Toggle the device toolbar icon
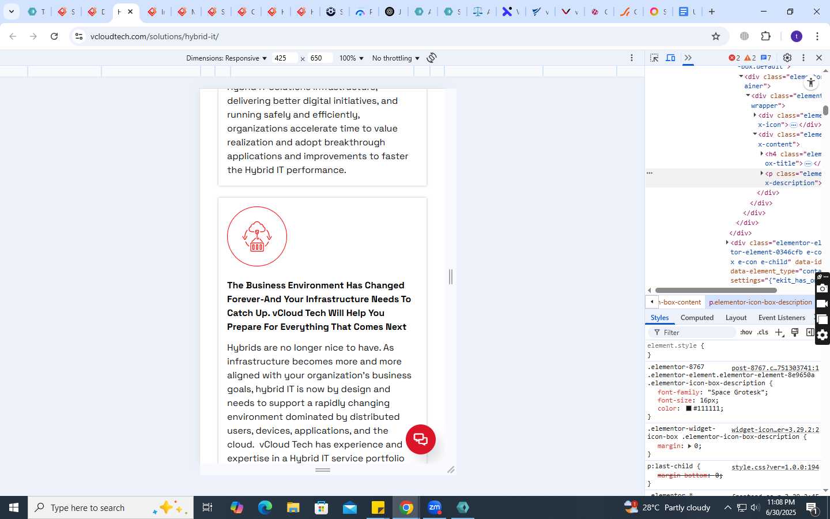The image size is (830, 519). [671, 58]
